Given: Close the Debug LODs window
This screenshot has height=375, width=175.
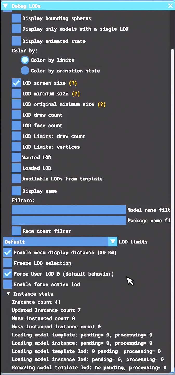Looking at the screenshot, I should pyautogui.click(x=170, y=6).
